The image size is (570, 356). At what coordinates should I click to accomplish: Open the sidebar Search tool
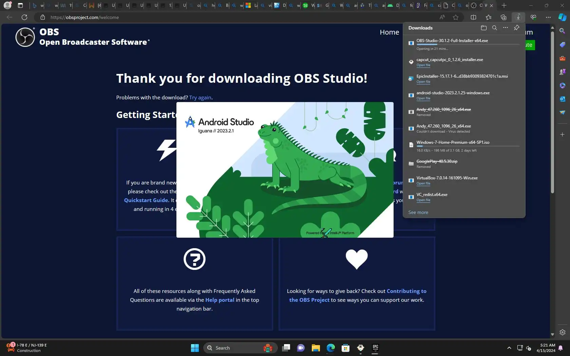562,31
